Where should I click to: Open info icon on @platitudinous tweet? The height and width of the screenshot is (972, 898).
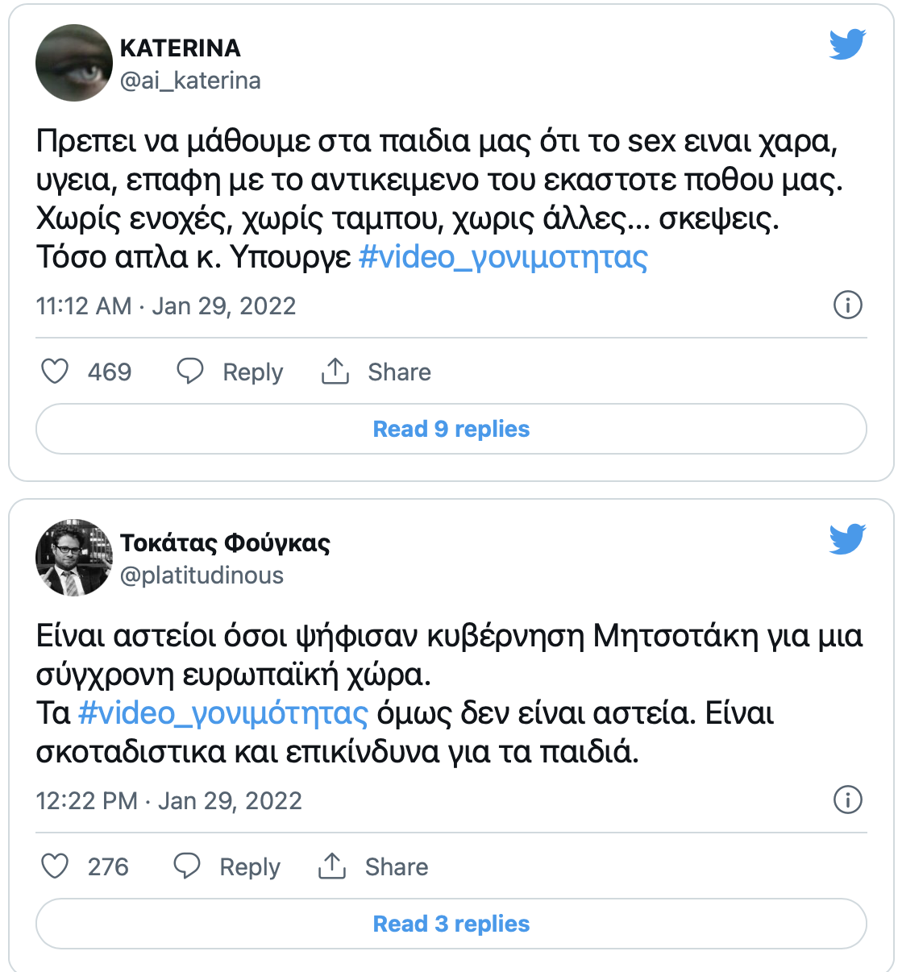(848, 800)
